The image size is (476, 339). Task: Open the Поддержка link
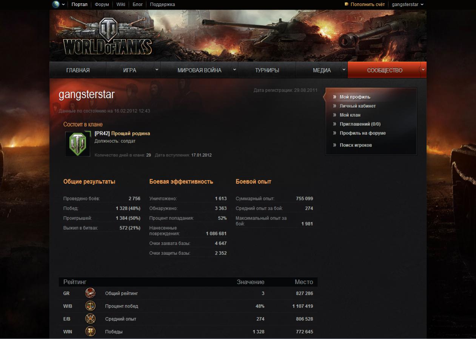click(x=162, y=5)
